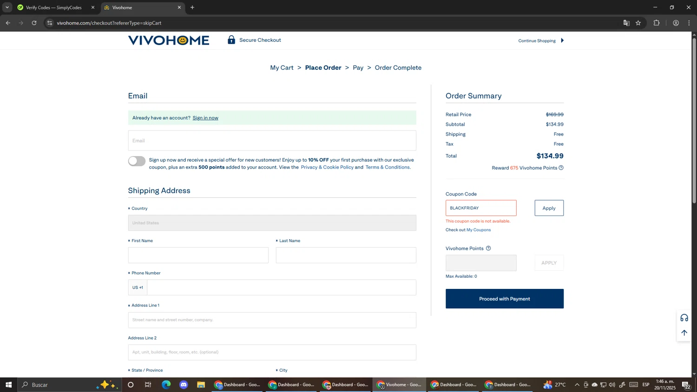Open browser extensions icon
This screenshot has width=697, height=392.
(657, 23)
